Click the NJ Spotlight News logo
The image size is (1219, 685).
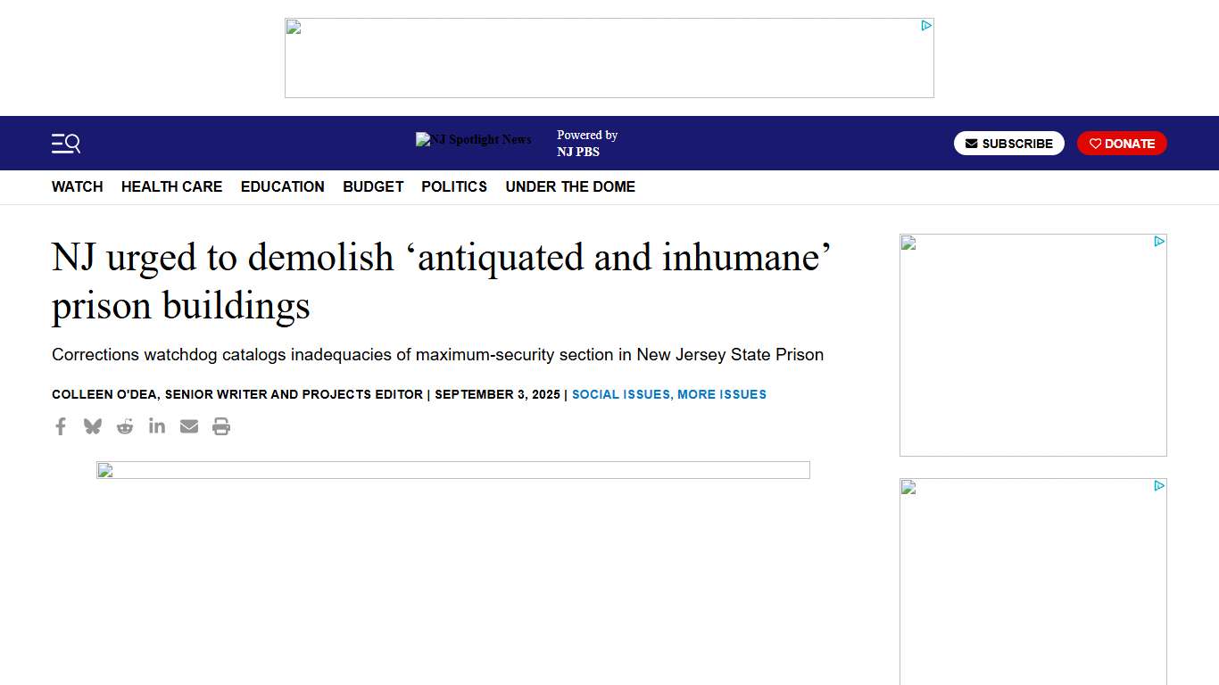pos(474,140)
